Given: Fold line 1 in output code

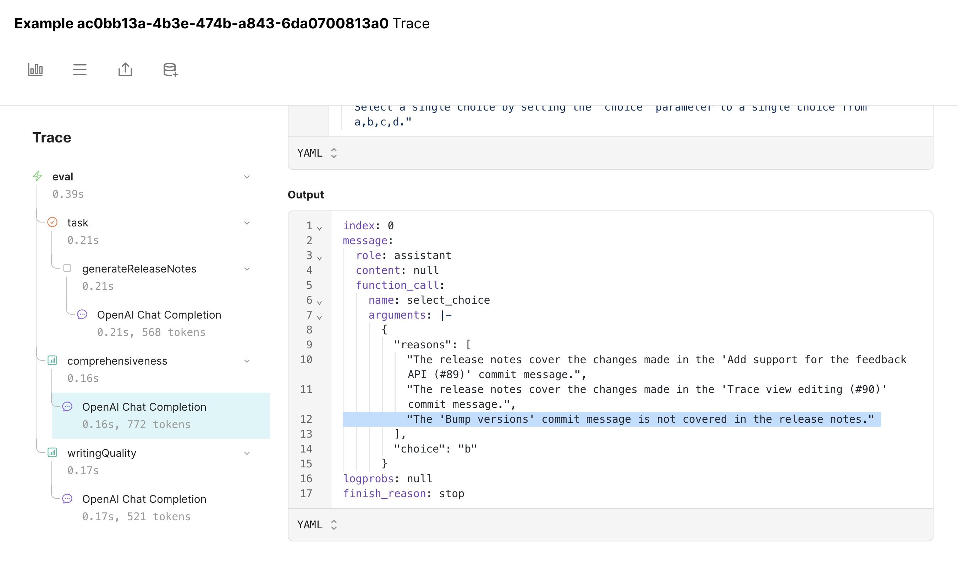Looking at the screenshot, I should tap(320, 229).
